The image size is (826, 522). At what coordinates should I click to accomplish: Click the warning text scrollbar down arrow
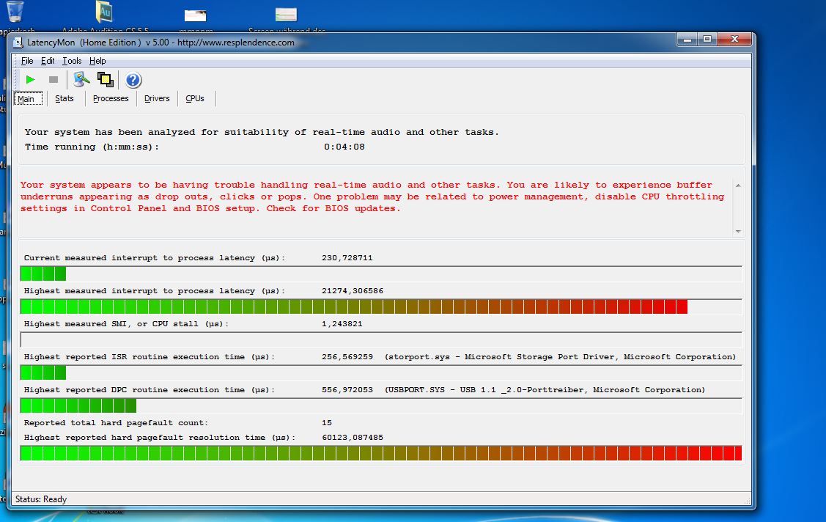click(x=738, y=231)
